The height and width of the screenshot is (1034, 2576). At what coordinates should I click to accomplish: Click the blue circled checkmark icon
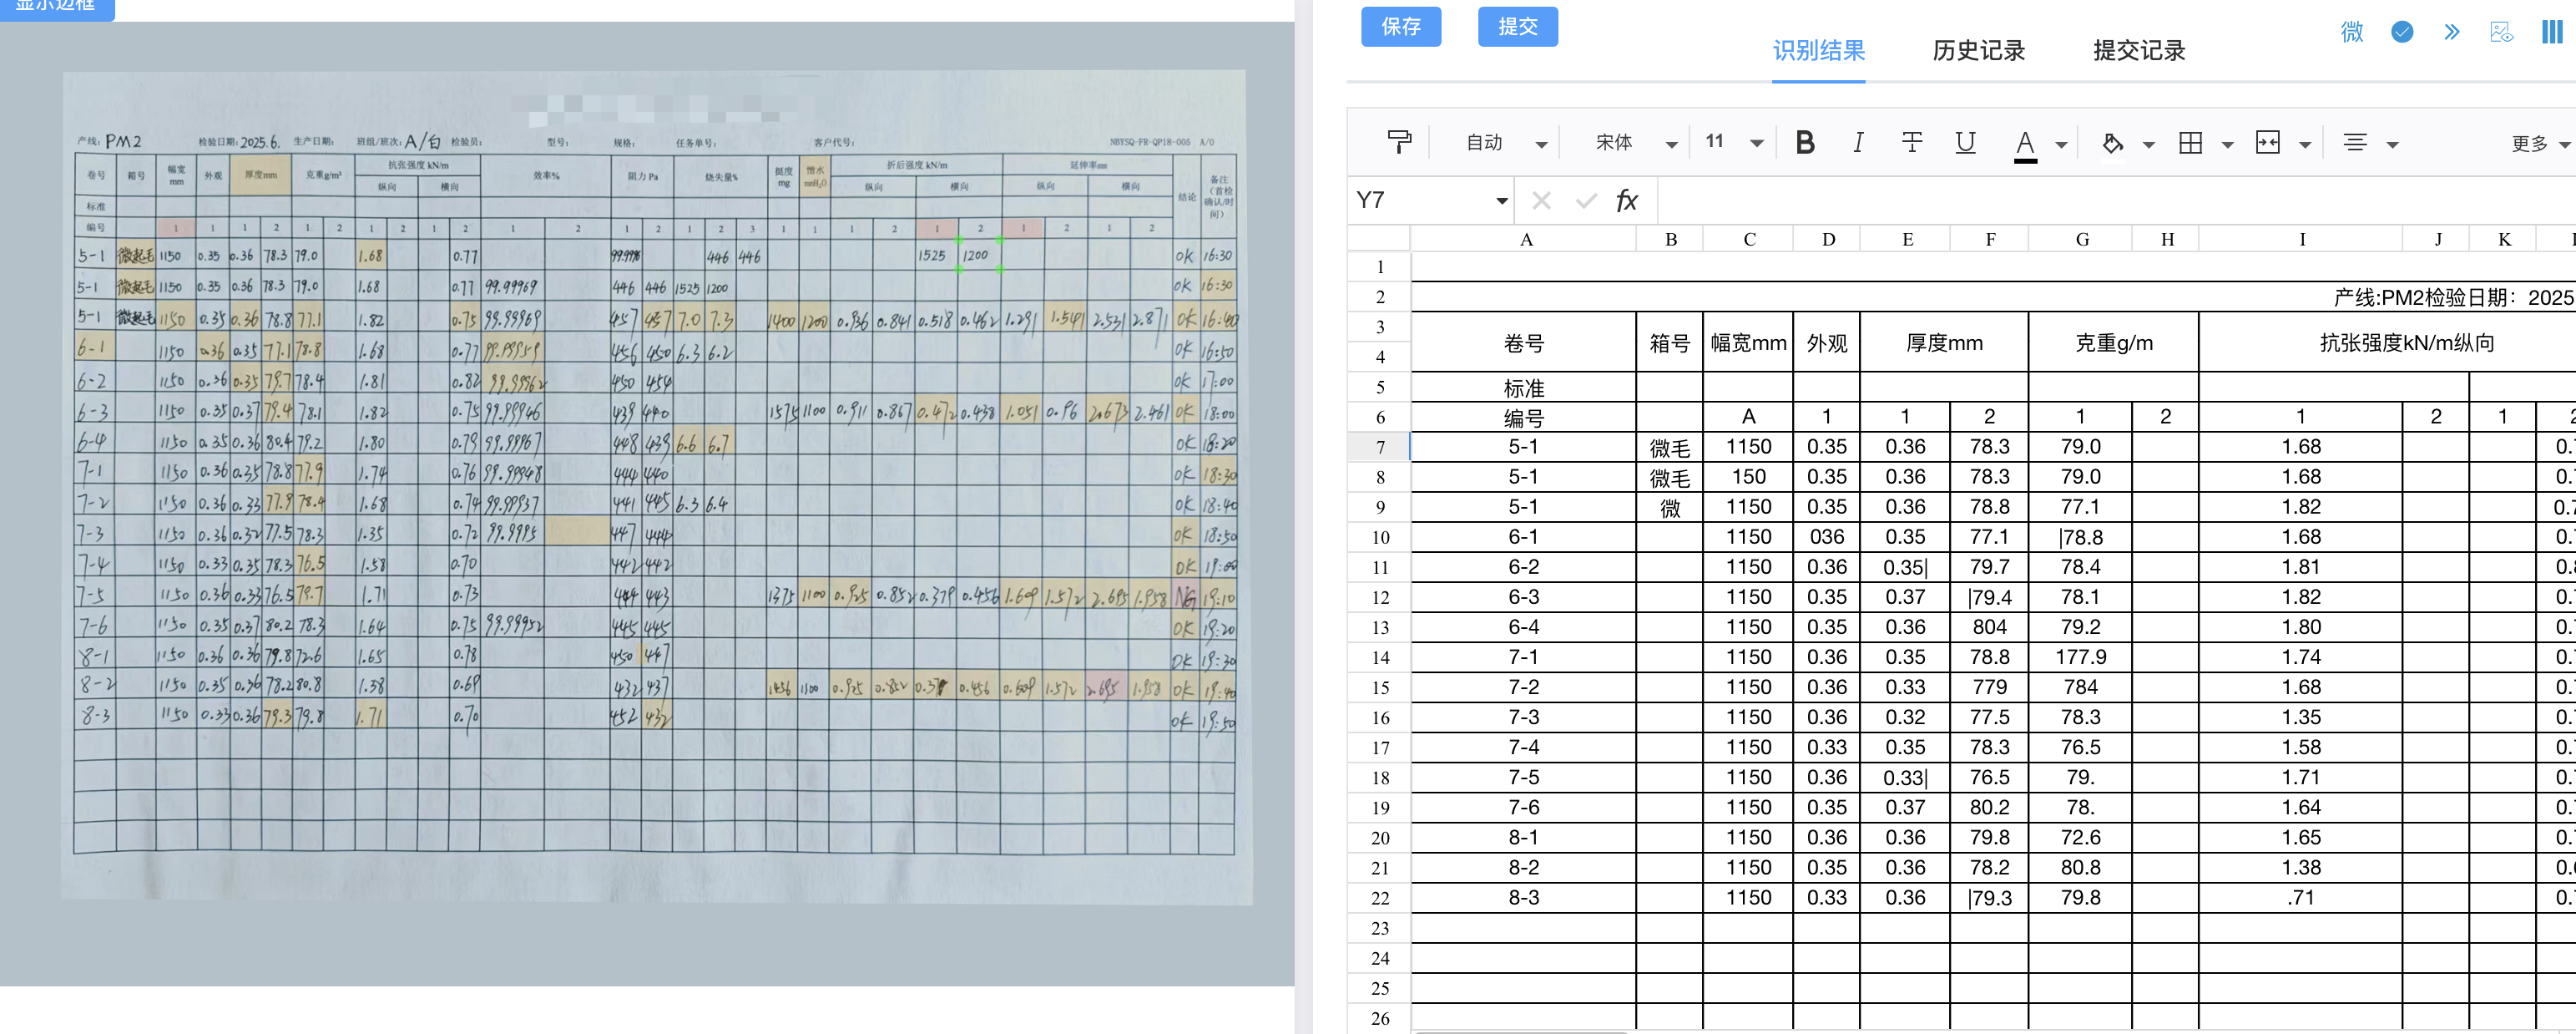(2402, 32)
